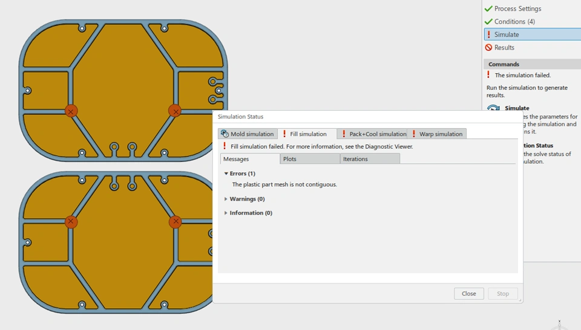This screenshot has height=330, width=581.
Task: Click the error icon beside the fill failed message
Action: [224, 146]
